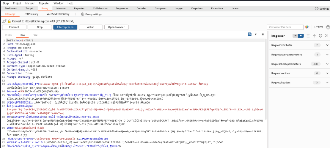
Task: Click the Comment this item field
Action: click(285, 27)
